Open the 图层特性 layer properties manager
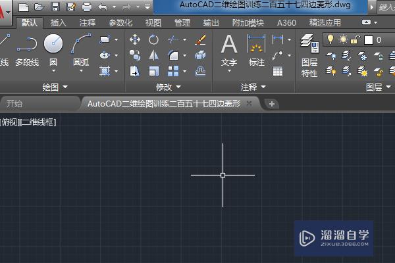The image size is (395, 263). pyautogui.click(x=309, y=56)
